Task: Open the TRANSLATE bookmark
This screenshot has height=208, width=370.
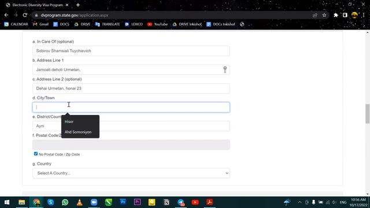Action: [x=108, y=24]
